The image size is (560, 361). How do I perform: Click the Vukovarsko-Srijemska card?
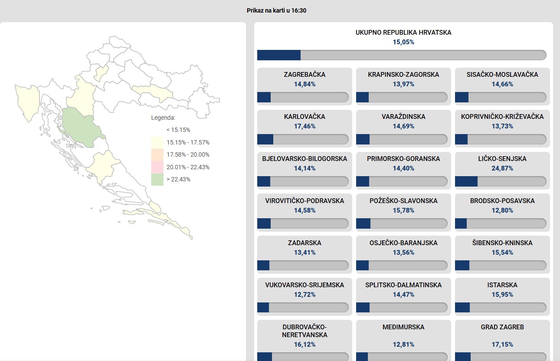[x=305, y=297]
